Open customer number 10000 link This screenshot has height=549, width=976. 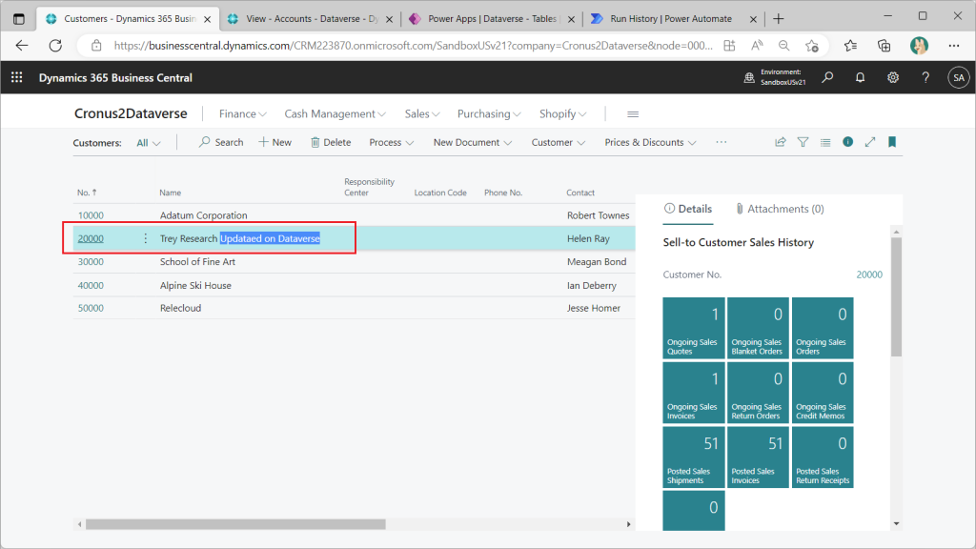coord(91,215)
